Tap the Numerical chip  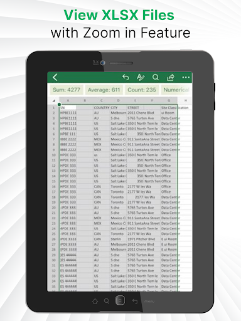click(176, 90)
